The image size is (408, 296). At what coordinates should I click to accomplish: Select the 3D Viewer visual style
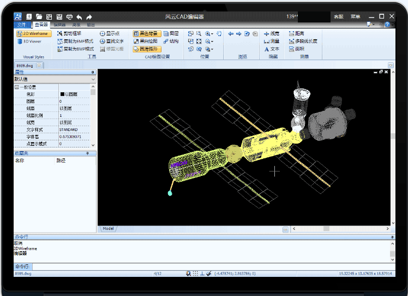pyautogui.click(x=32, y=41)
